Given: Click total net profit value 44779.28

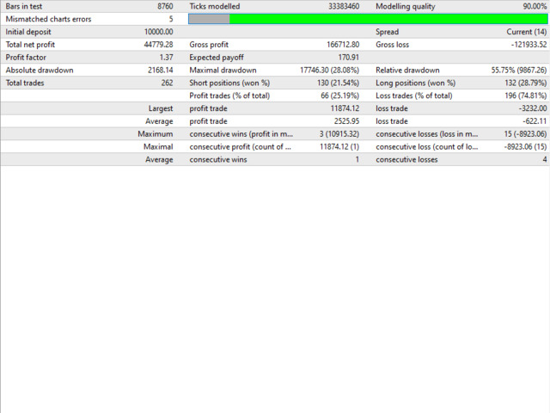Looking at the screenshot, I should [x=158, y=45].
